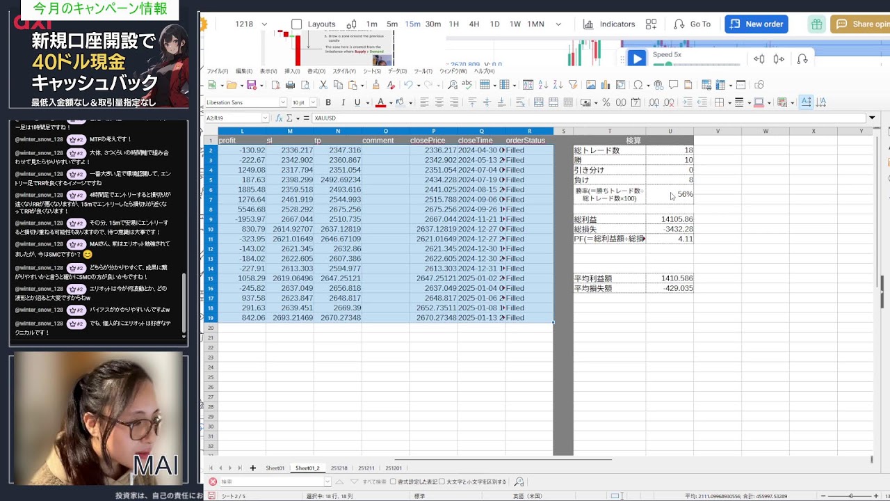Screen dimensions: 890x501
Task: Click the Print icon in toolbar
Action: [x=290, y=85]
